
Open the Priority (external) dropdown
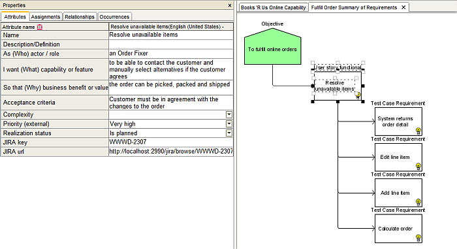coord(229,124)
